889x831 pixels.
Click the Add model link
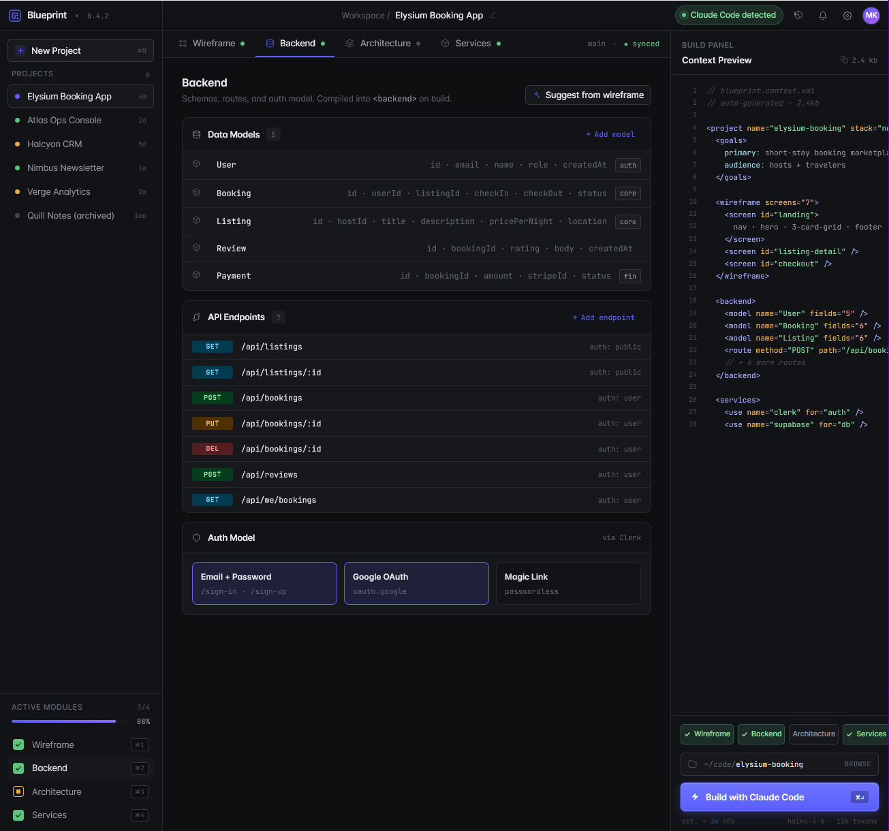(610, 134)
